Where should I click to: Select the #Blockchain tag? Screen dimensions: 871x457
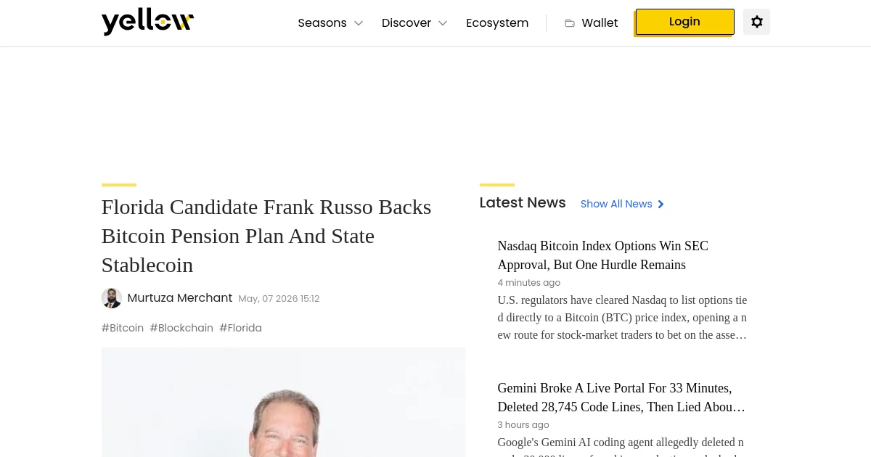pyautogui.click(x=181, y=328)
